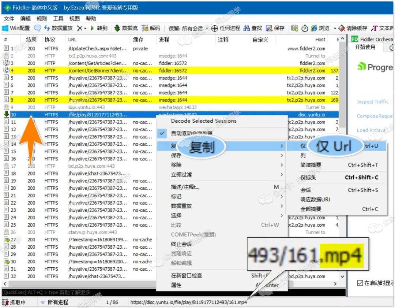Viewport: 395px width, 308px height.
Task: Click the 文本 text wizard icon
Action: tap(375, 28)
